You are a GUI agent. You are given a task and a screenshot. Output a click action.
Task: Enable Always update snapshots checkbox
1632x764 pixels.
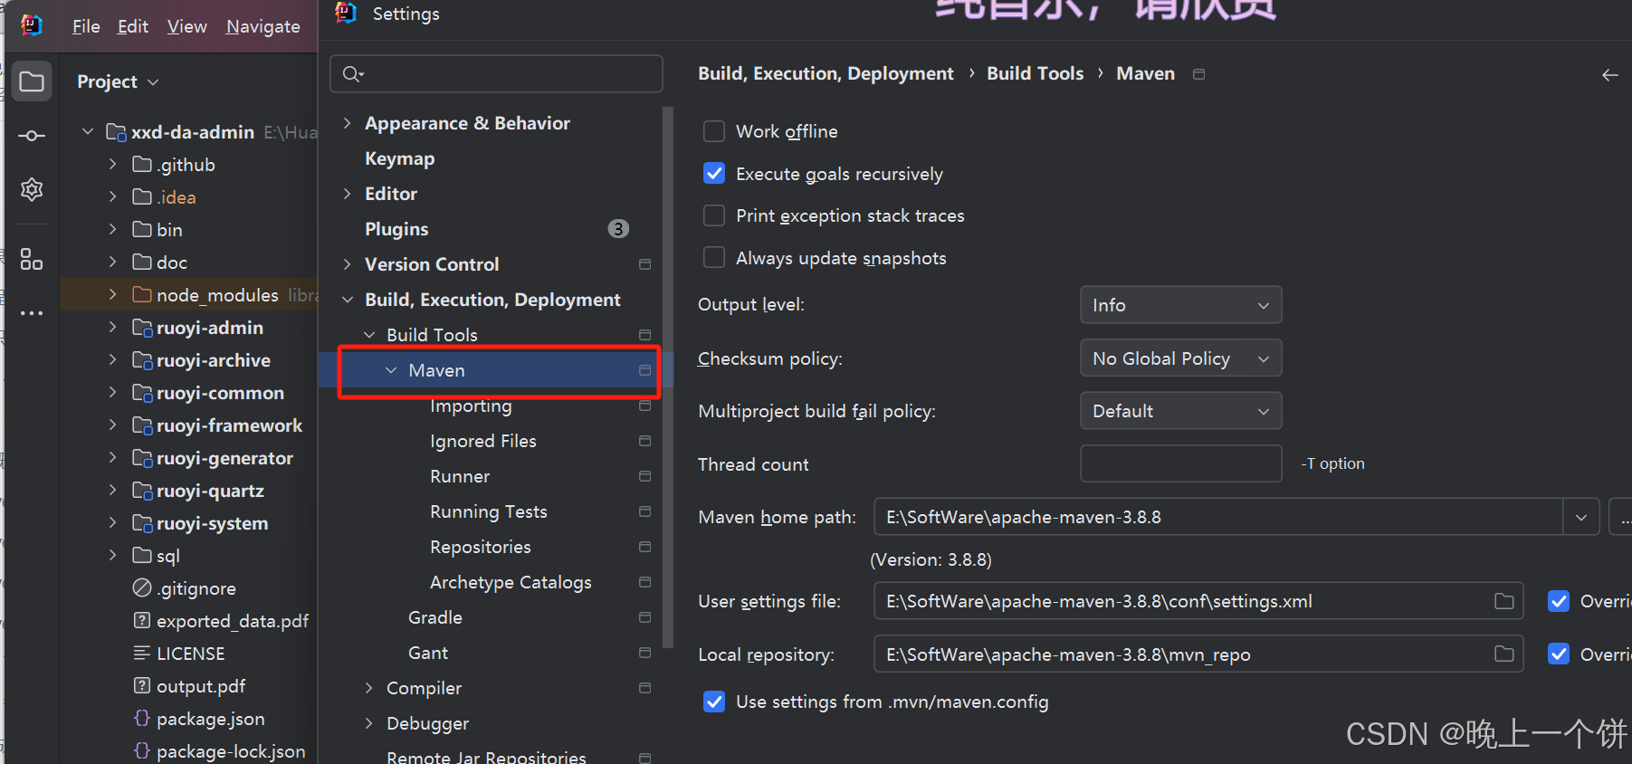click(714, 258)
